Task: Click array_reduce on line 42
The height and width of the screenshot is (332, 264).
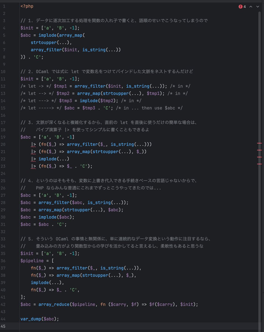Action: click(54, 304)
